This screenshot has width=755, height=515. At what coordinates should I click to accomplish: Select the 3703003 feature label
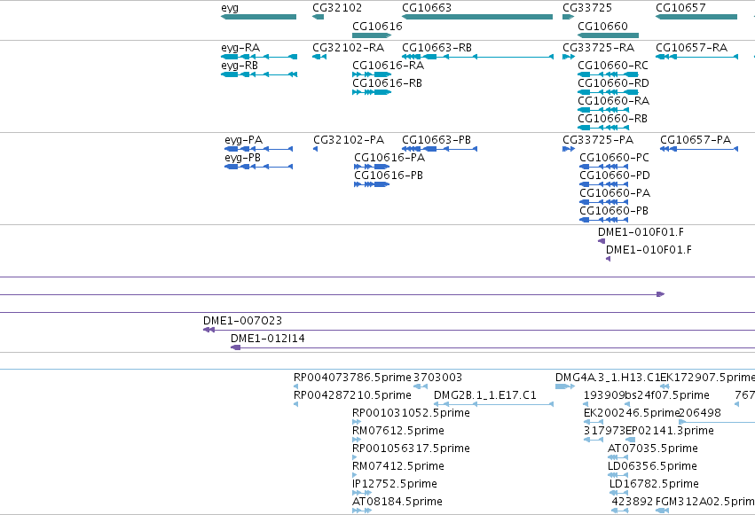tap(437, 378)
